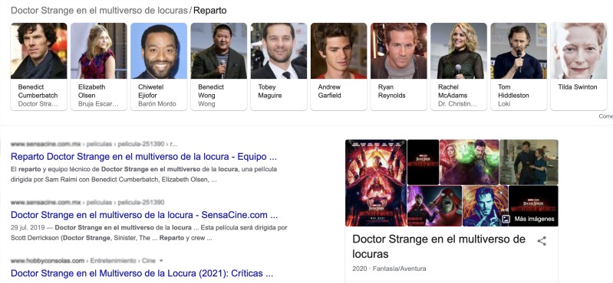Open Benedict Cumberbatch cast photo

point(38,50)
